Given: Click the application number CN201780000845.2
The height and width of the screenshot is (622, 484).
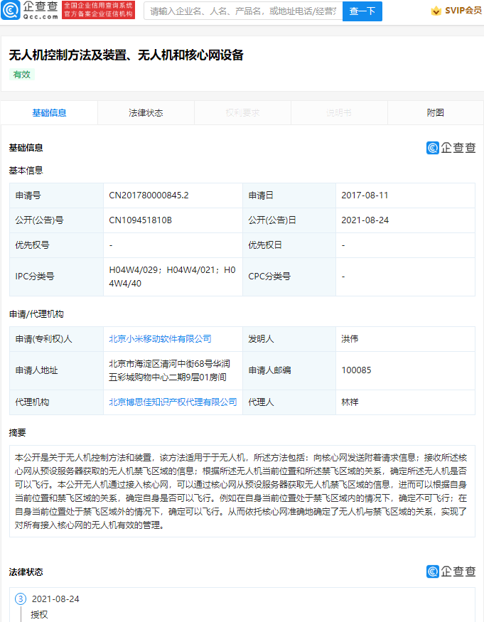Looking at the screenshot, I should 149,195.
